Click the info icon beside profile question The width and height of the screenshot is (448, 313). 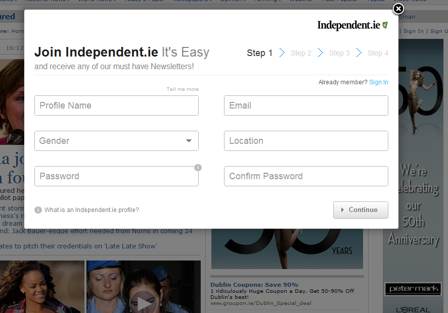[x=38, y=210]
